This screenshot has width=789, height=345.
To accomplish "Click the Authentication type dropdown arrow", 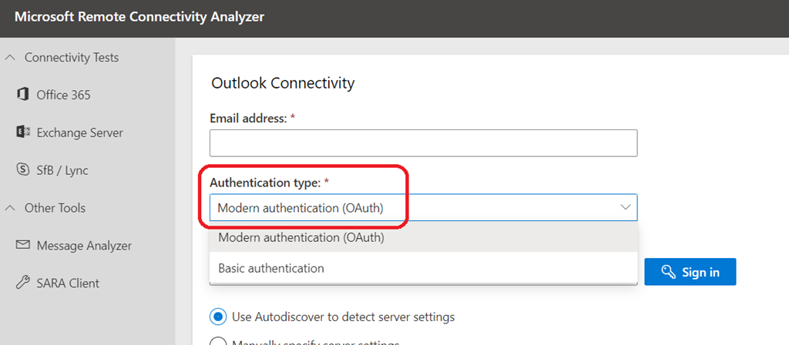I will point(625,207).
